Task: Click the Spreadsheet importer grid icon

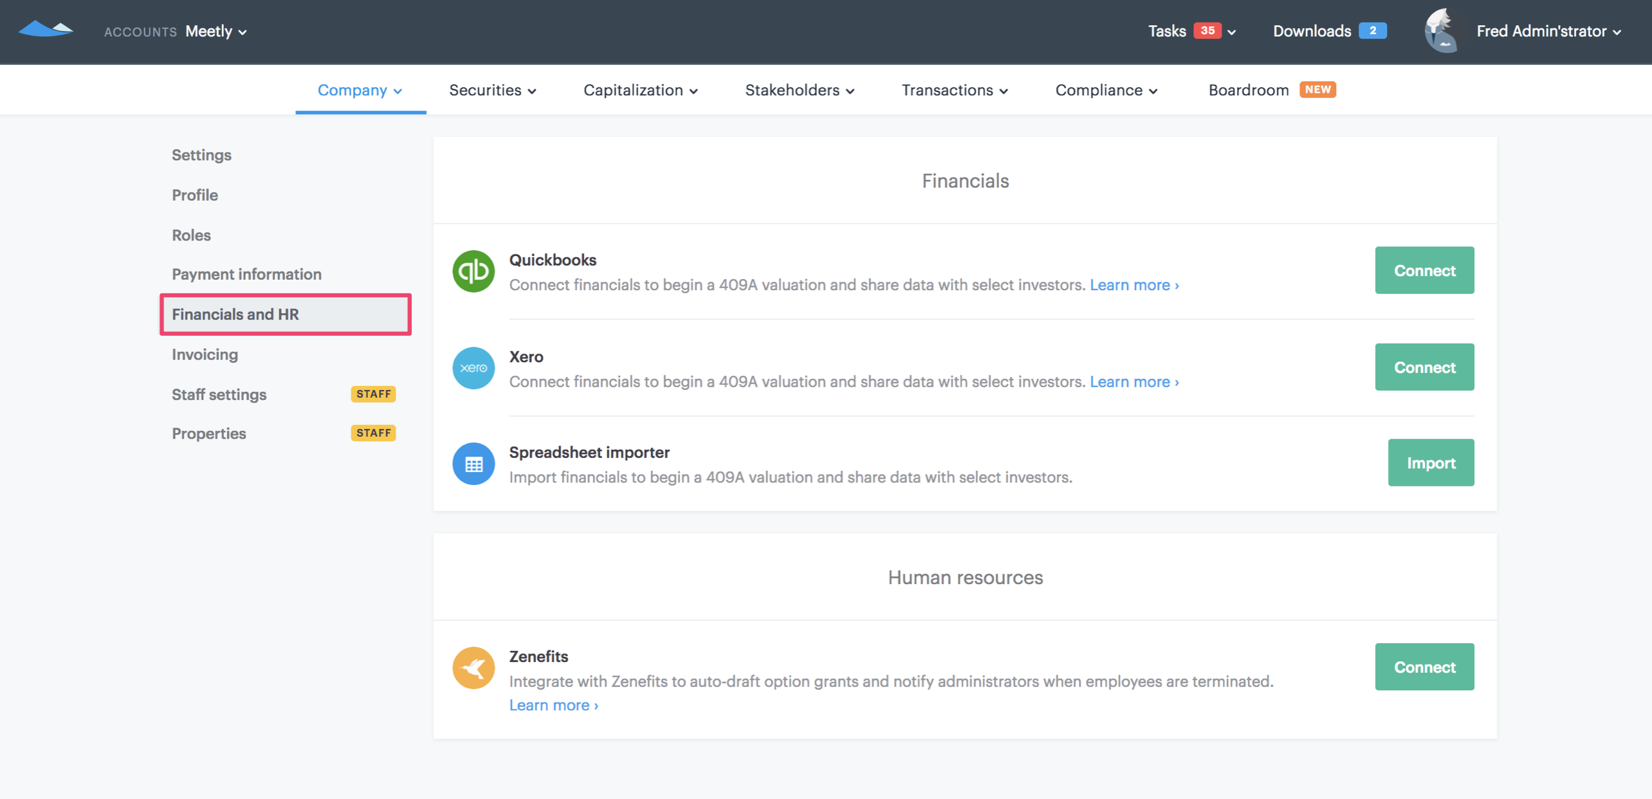Action: tap(473, 464)
